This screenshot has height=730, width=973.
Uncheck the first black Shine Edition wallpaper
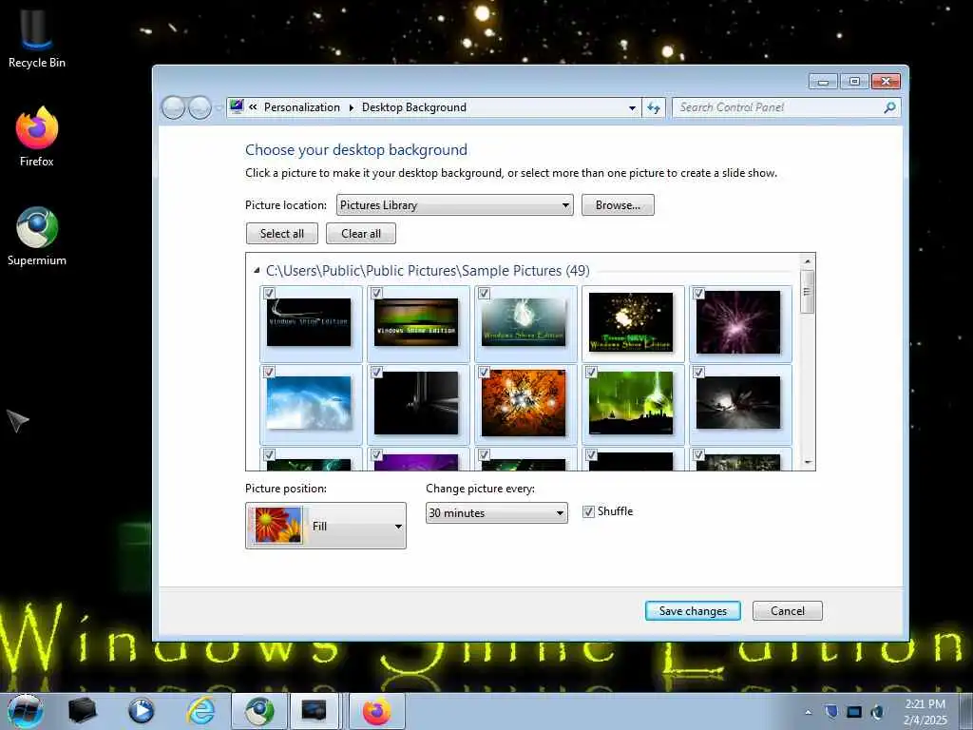point(269,293)
